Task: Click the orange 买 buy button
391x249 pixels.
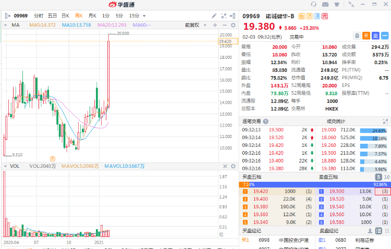Action: 366,36
